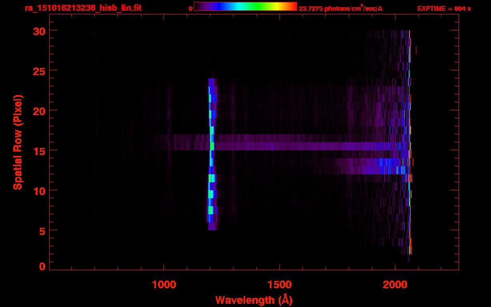
Task: Click the rainbow color scale bar
Action: point(245,6)
